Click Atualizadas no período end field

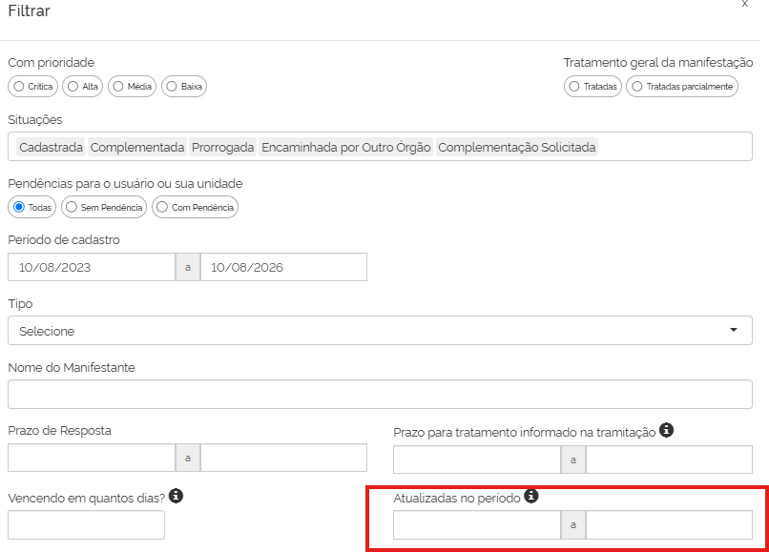coord(669,525)
